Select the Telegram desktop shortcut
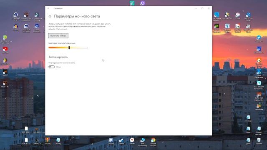 pyautogui.click(x=259, y=39)
